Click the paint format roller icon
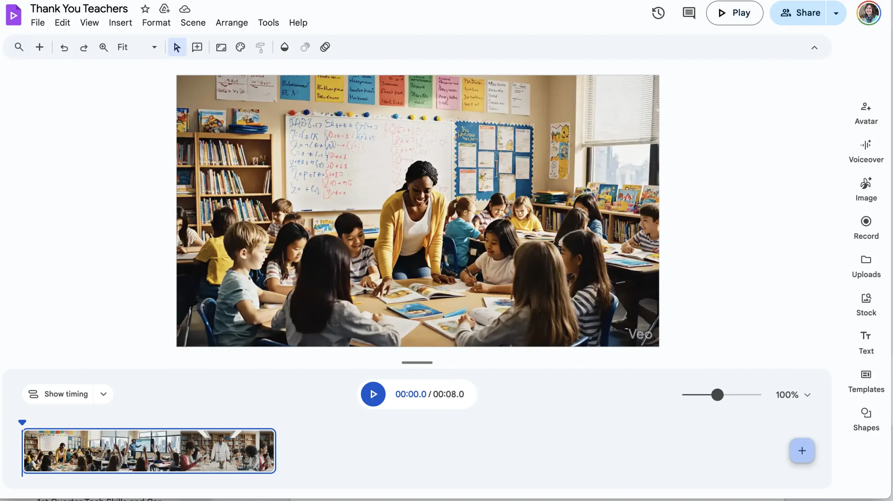 [260, 47]
